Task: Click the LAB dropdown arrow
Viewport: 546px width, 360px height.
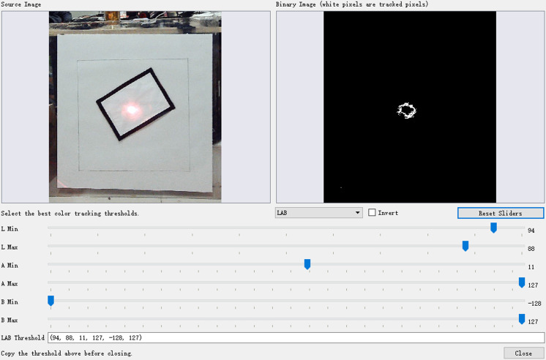Action: [x=357, y=213]
